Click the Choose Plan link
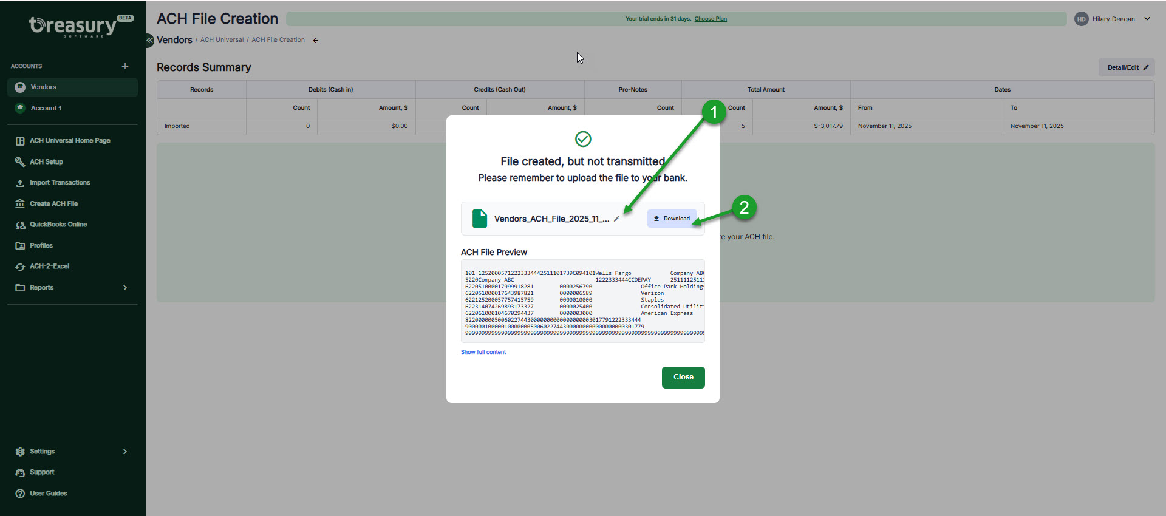The width and height of the screenshot is (1166, 516). (711, 19)
